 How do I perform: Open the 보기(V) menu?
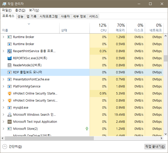[x=34, y=10]
